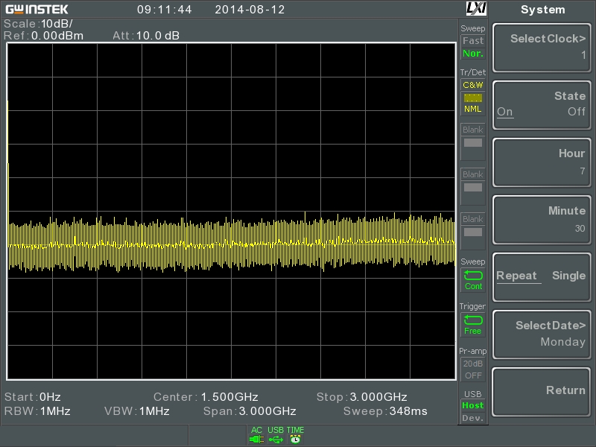This screenshot has height=447, width=596.
Task: Select the Hour softkey
Action: 542,162
